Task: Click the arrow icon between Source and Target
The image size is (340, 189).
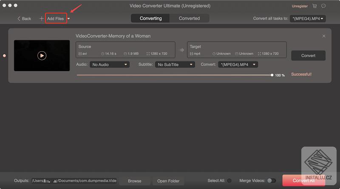Action: click(181, 50)
